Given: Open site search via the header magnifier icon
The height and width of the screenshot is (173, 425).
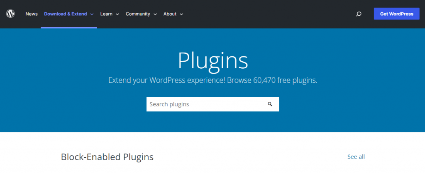Looking at the screenshot, I should 359,14.
